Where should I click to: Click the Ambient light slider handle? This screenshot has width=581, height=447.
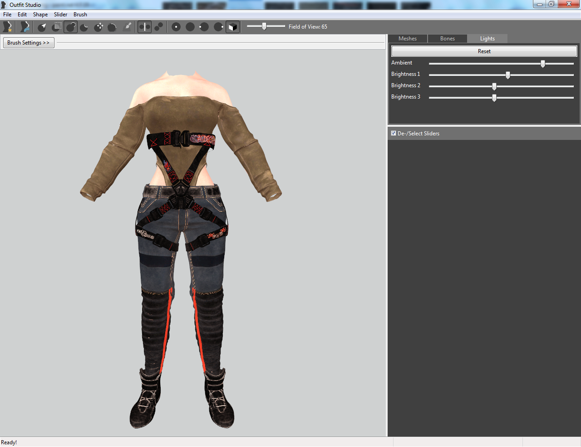point(543,64)
